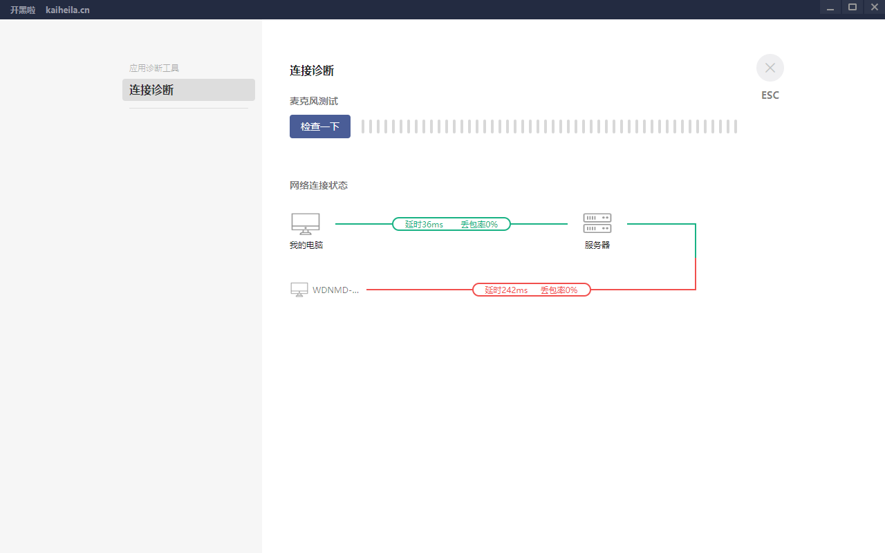Click the 我的电脑 monitor icon

point(306,223)
